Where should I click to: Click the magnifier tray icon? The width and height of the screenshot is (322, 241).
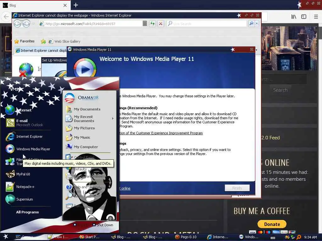click(299, 237)
